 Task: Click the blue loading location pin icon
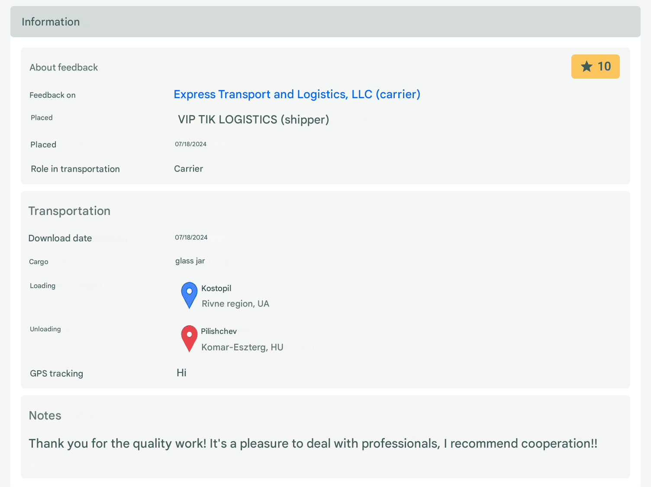tap(189, 295)
